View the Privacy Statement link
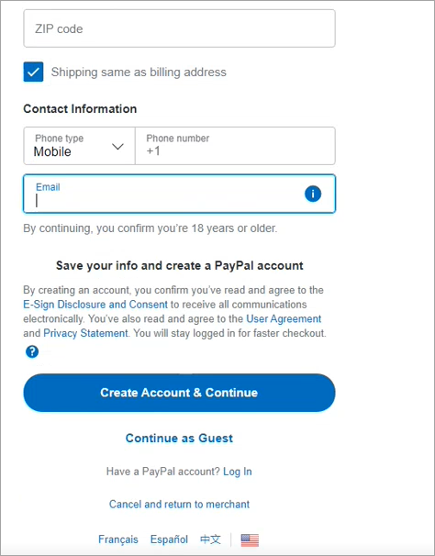 [85, 333]
